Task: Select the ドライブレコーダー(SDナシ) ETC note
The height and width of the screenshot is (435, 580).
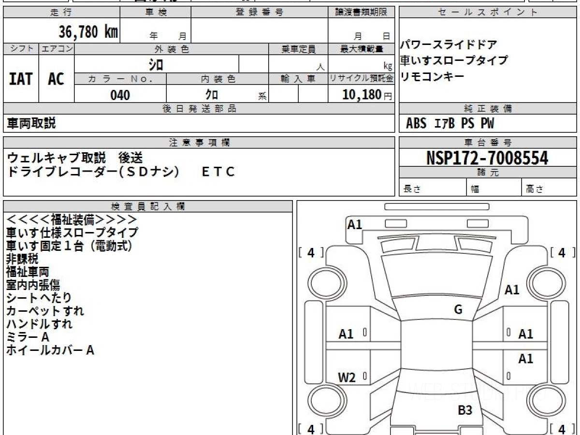Action: coord(121,171)
